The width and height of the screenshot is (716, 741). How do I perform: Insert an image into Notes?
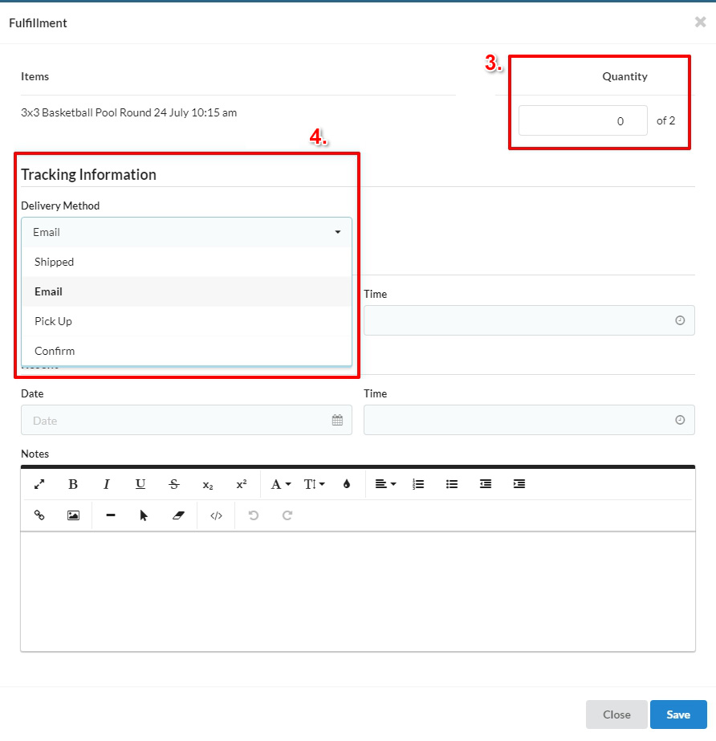tap(73, 515)
